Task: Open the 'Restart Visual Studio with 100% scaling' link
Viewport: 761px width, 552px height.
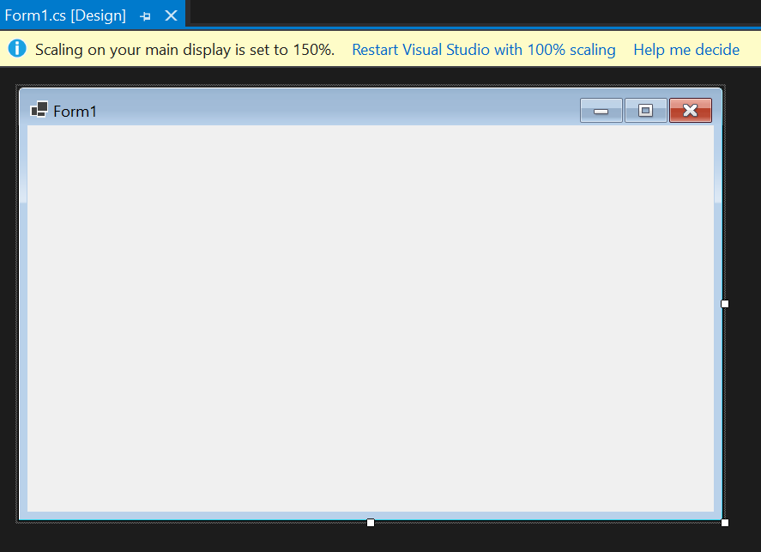Action: pos(483,49)
